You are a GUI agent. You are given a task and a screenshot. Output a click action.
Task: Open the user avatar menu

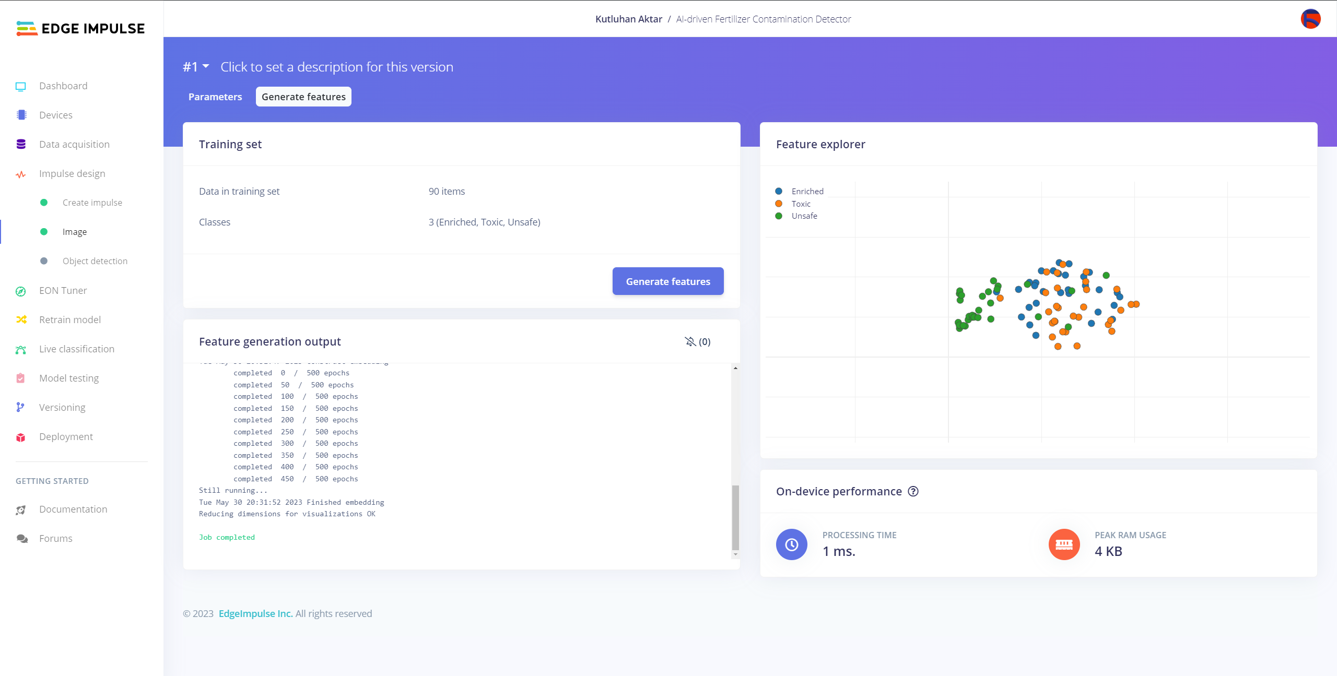[x=1310, y=19]
